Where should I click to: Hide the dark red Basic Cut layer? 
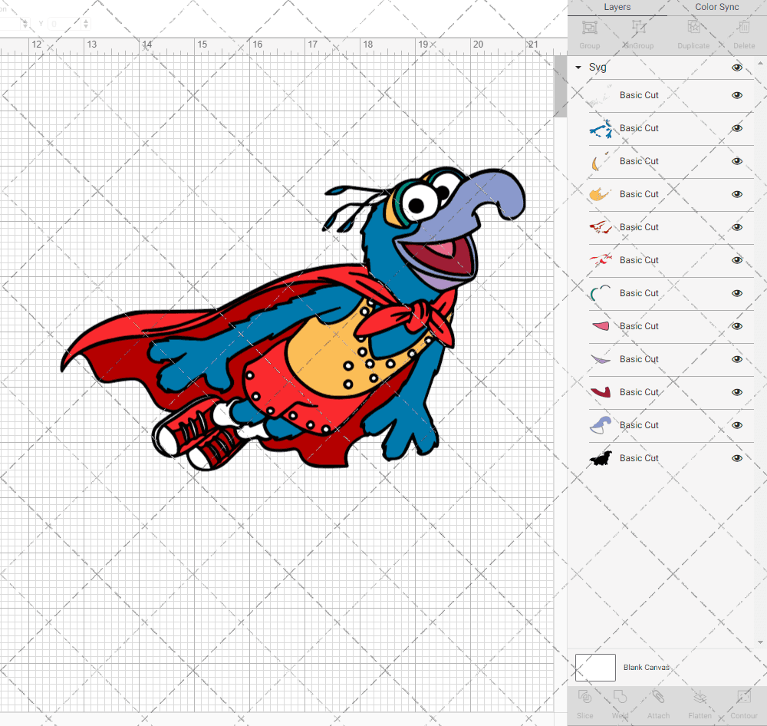pos(736,227)
